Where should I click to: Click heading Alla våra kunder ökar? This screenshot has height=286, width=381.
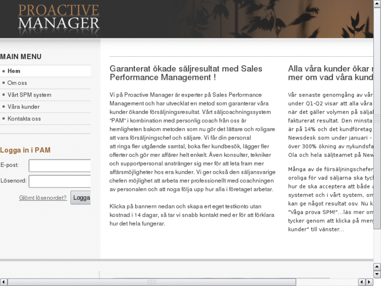click(x=331, y=73)
